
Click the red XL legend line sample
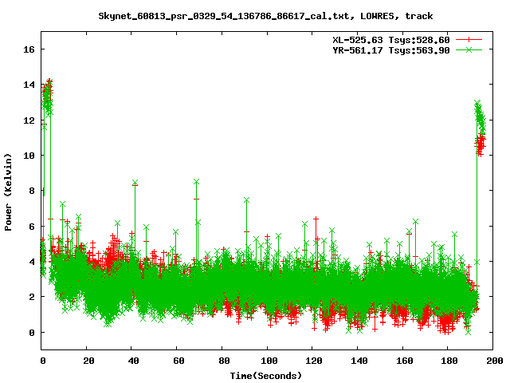(469, 40)
